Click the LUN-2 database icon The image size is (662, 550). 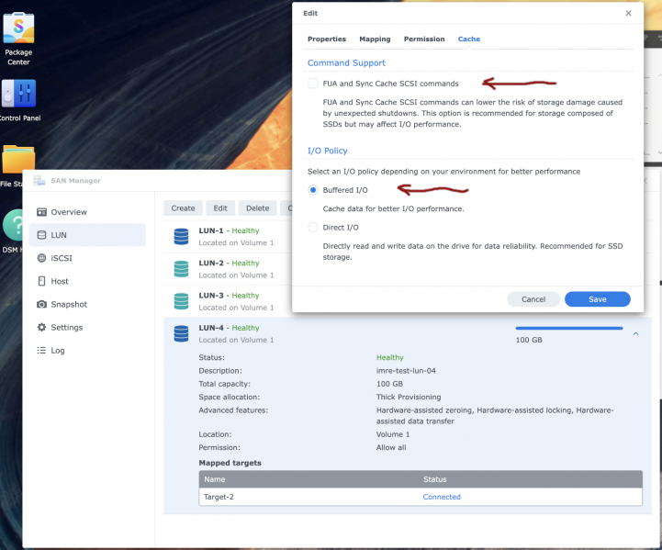click(x=181, y=269)
